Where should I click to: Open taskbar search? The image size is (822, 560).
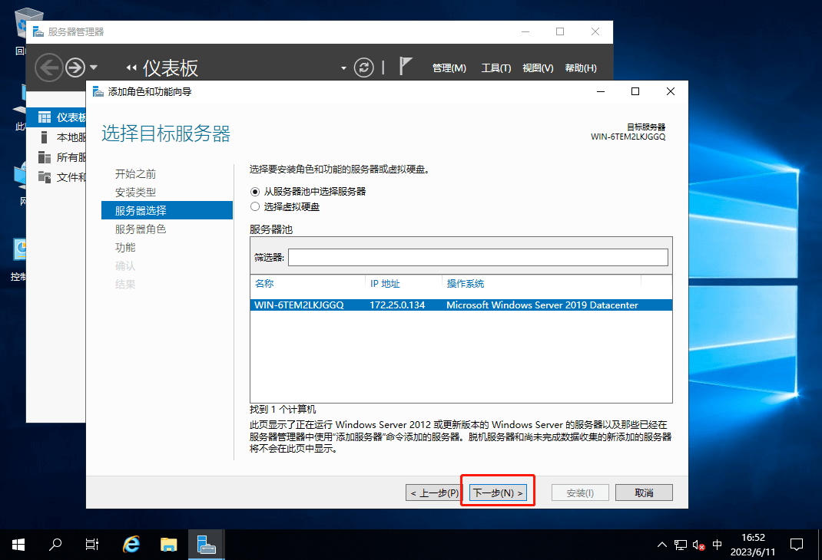tap(55, 545)
